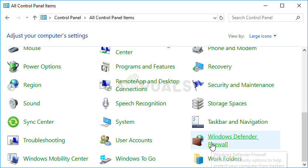This screenshot has width=308, height=168.
Task: Click the Sync Center green icon
Action: point(13,122)
